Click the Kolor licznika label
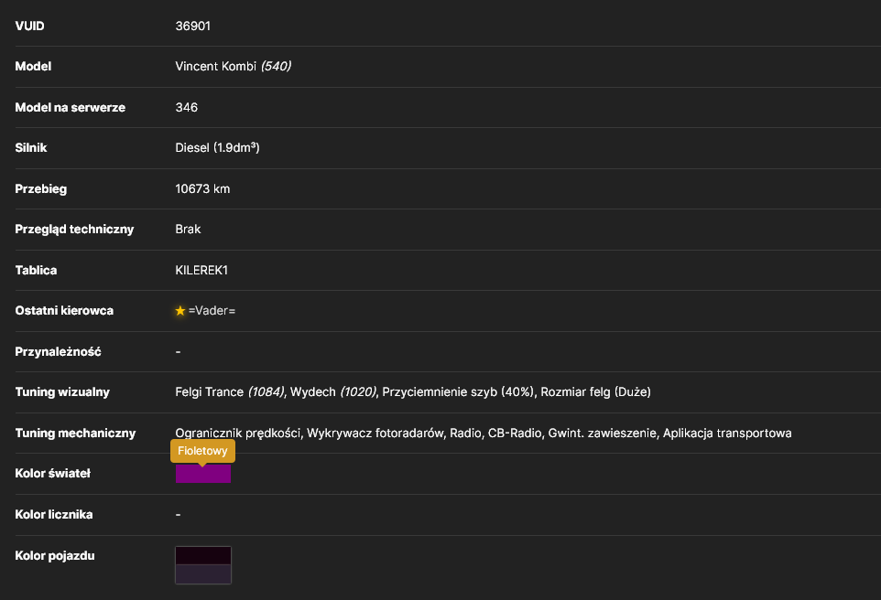The width and height of the screenshot is (881, 600). click(x=54, y=514)
